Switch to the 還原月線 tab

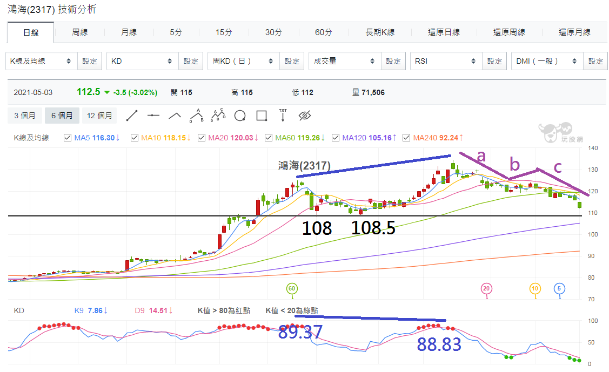574,32
